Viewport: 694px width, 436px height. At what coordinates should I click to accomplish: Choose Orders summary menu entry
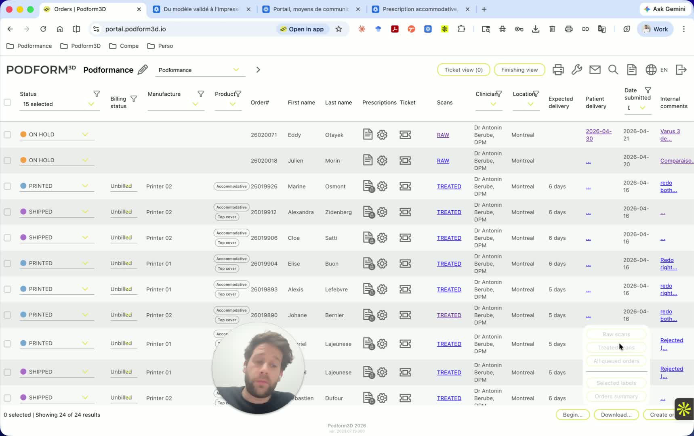pyautogui.click(x=616, y=396)
